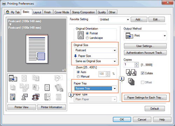This screenshot has width=175, height=126.
Task: Click the Printer Information button
Action: click(x=51, y=107)
